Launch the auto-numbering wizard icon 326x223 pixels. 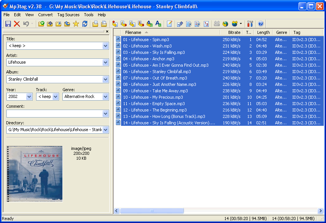point(206,23)
